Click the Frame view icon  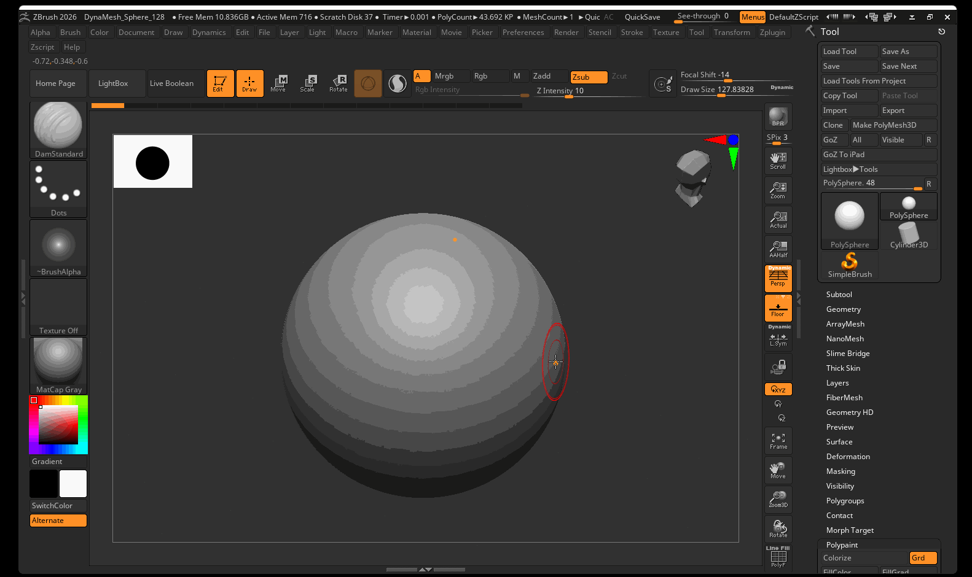click(778, 441)
